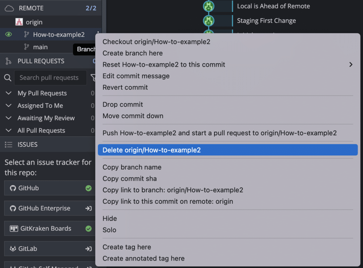Viewport: 363px width, 268px height.
Task: Toggle visibility of How-to-example2 branch
Action: [8, 34]
